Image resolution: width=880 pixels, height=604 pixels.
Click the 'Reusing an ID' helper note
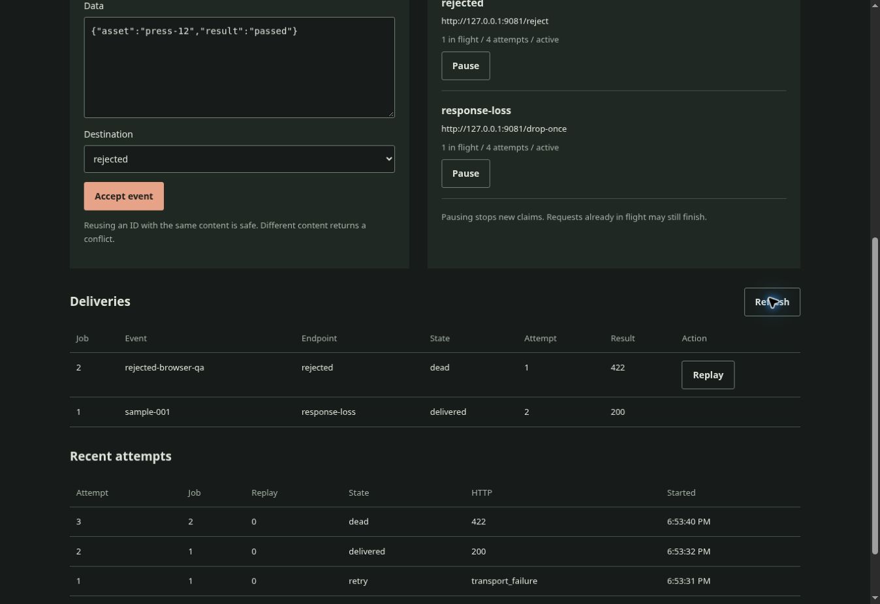click(x=225, y=232)
